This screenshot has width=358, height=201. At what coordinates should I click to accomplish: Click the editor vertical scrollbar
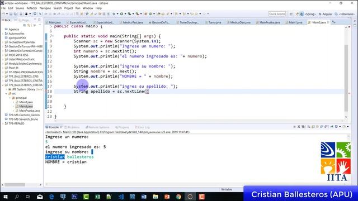click(346, 78)
